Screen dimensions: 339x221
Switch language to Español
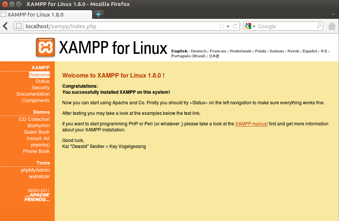310,51
